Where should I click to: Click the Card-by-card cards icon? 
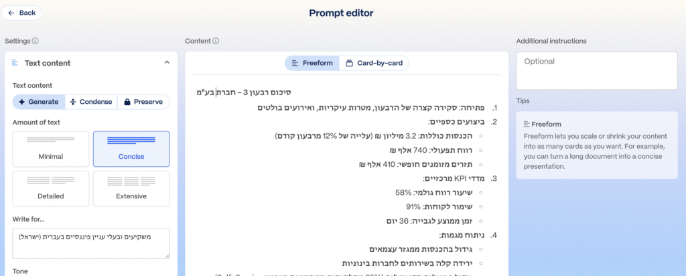click(x=349, y=63)
